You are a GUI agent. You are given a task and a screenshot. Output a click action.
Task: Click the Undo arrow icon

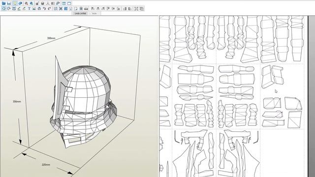(x=44, y=9)
